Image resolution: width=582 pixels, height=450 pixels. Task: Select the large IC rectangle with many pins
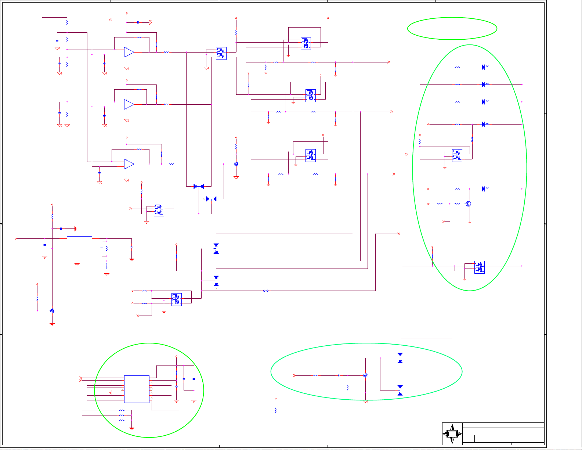pyautogui.click(x=137, y=389)
